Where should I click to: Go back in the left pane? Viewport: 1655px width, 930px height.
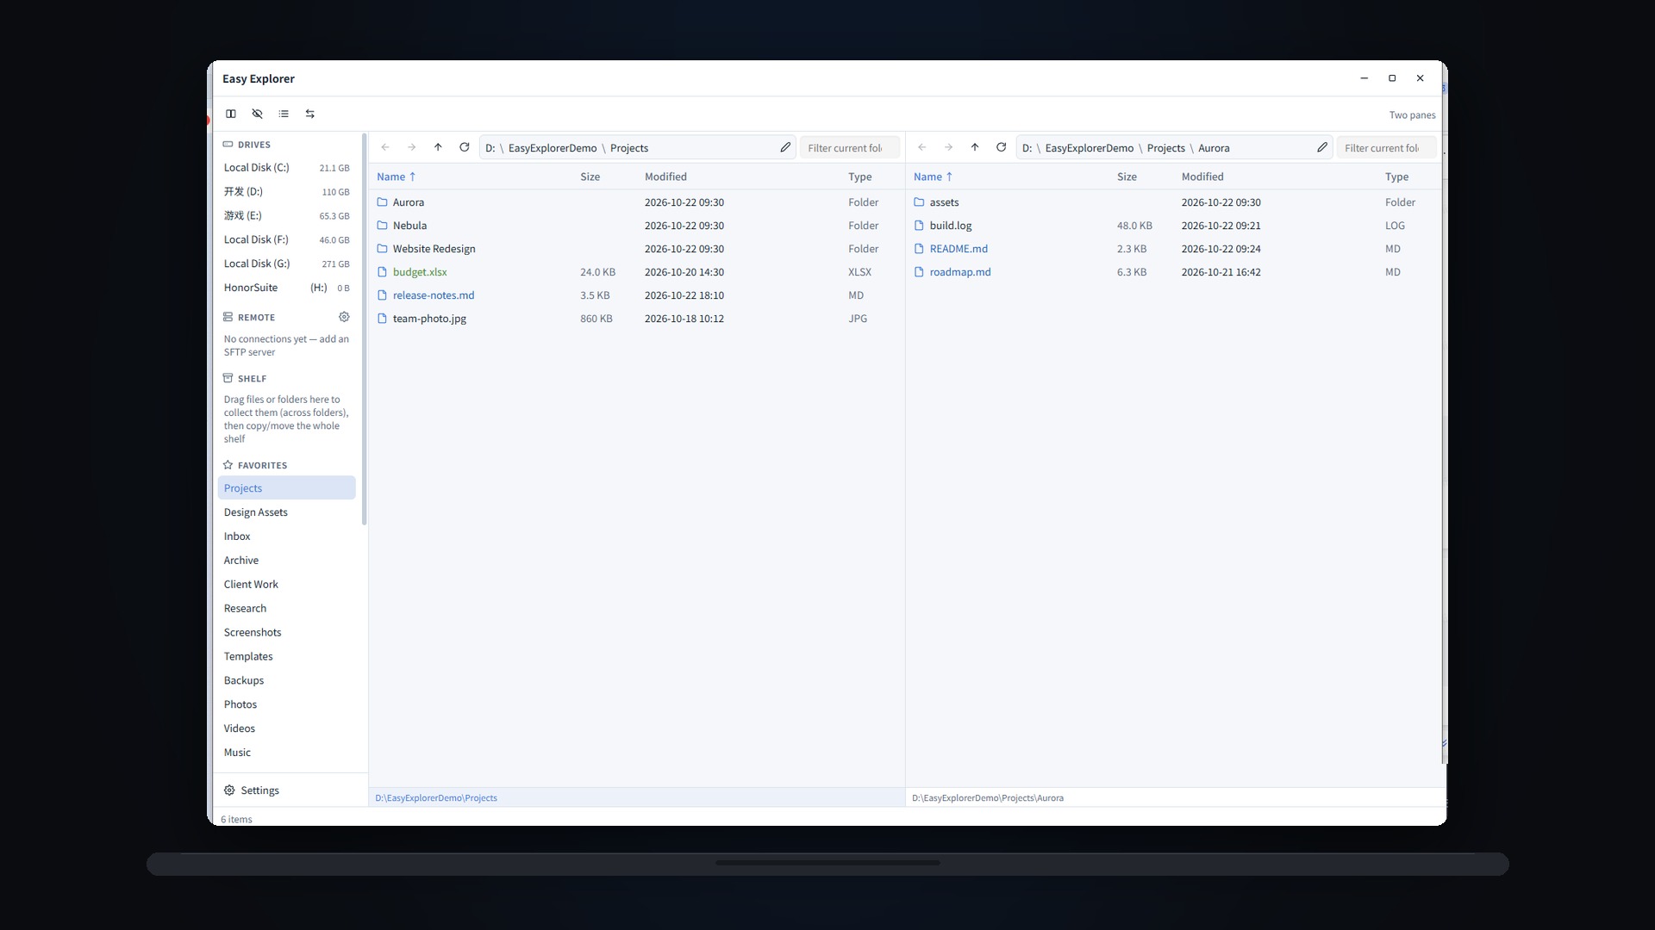(x=385, y=147)
